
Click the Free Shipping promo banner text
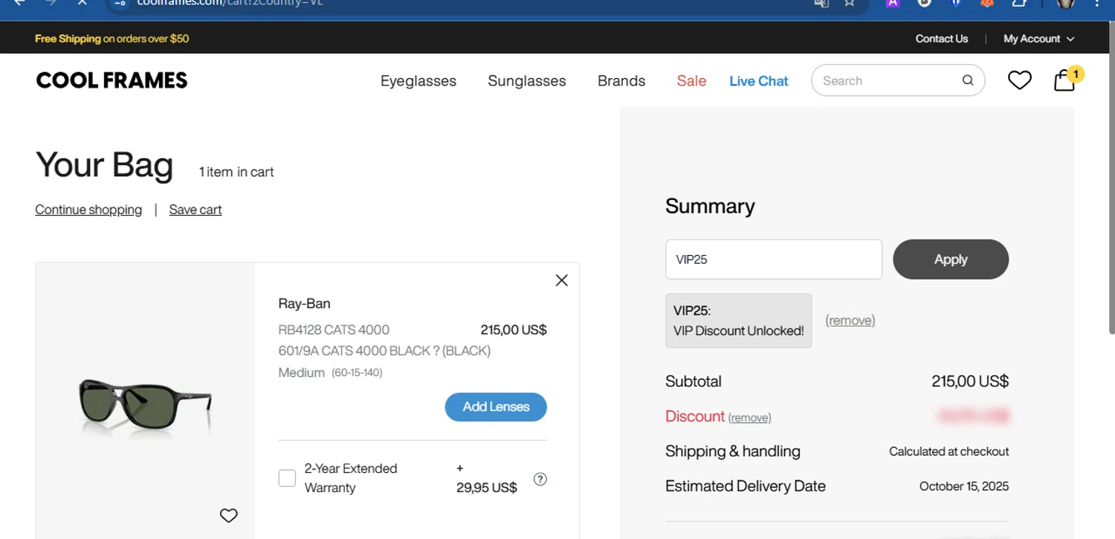[x=112, y=39]
